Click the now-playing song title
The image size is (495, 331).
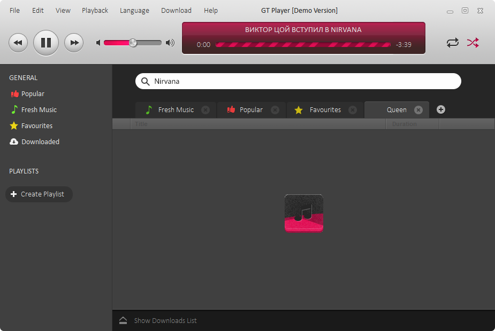[303, 30]
